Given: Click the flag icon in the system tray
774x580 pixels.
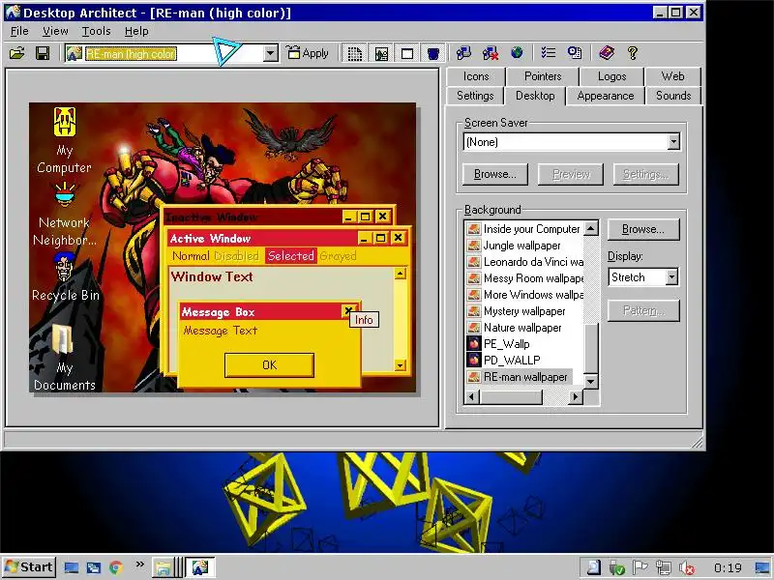Looking at the screenshot, I should 640,568.
